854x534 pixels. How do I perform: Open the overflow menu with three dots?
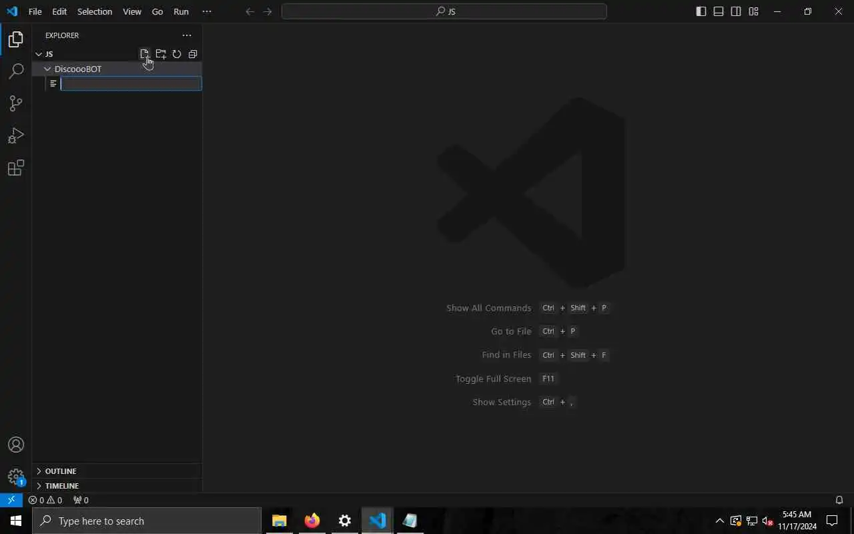pyautogui.click(x=207, y=11)
